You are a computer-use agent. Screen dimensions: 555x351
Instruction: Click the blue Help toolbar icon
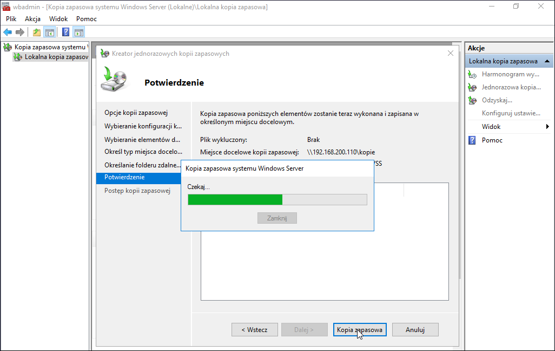66,32
